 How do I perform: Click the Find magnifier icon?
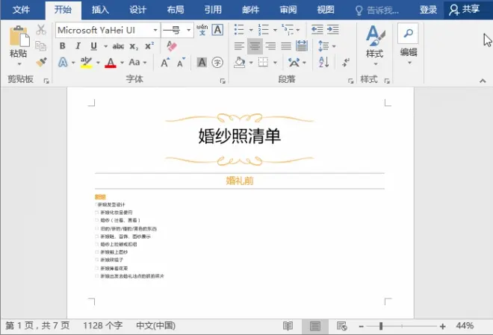point(408,33)
